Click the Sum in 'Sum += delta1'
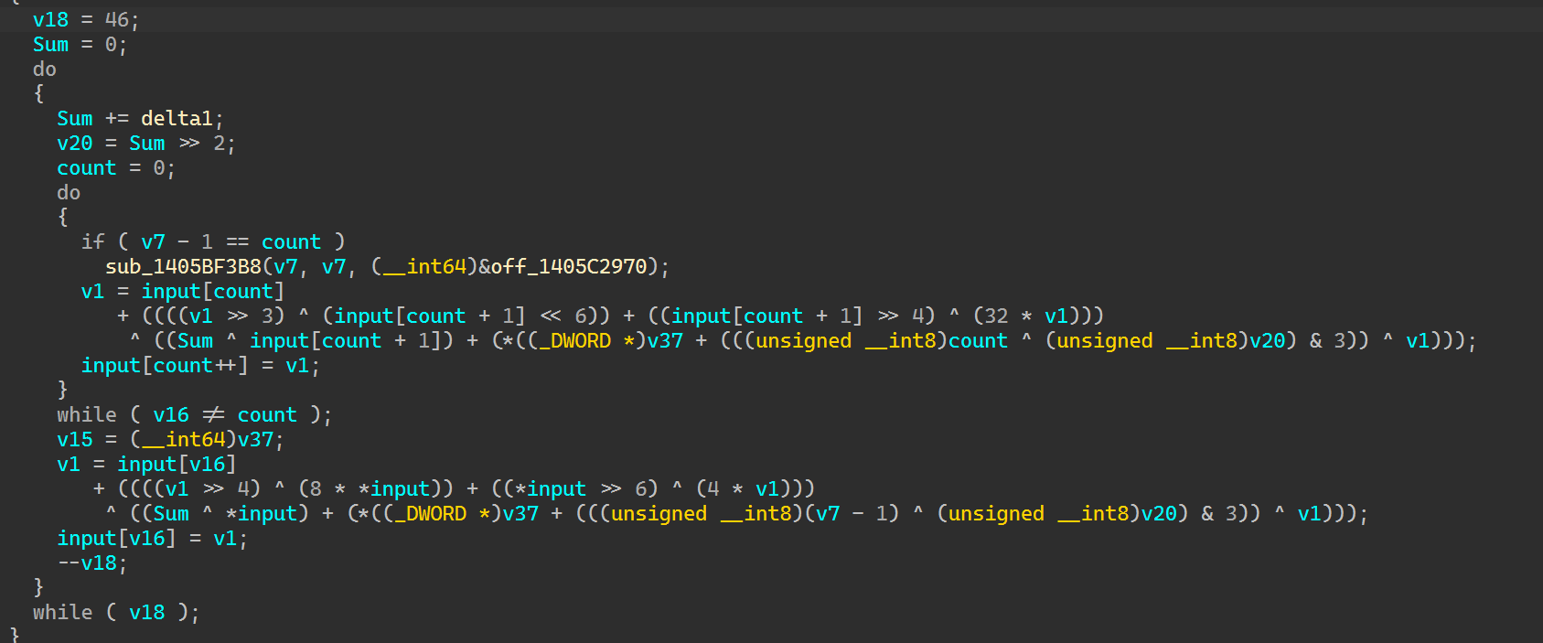Viewport: 1543px width, 643px height. (74, 118)
